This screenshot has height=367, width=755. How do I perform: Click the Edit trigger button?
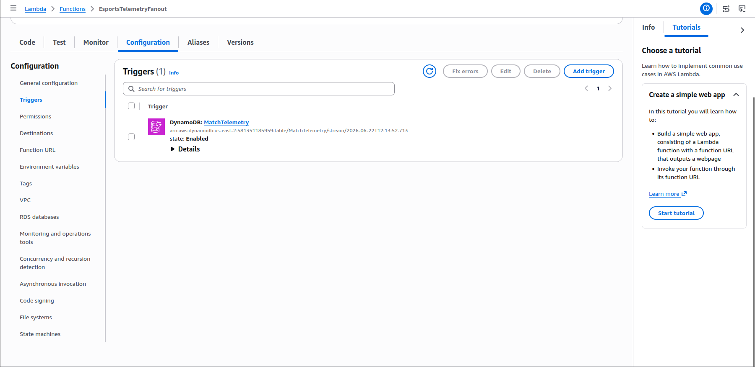(x=506, y=71)
